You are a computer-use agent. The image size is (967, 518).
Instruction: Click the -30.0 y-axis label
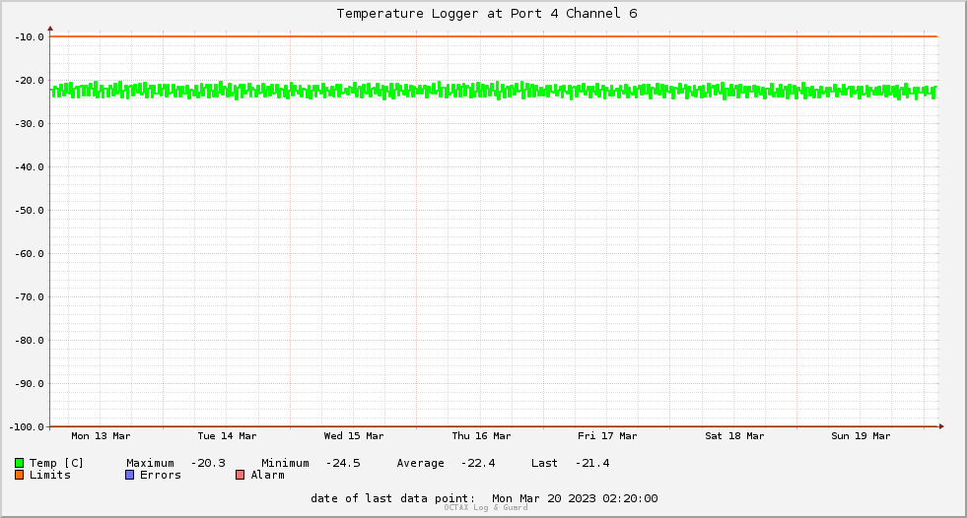click(29, 124)
